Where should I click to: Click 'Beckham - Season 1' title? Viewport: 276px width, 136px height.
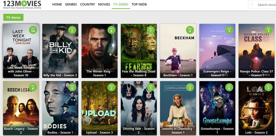point(178,75)
